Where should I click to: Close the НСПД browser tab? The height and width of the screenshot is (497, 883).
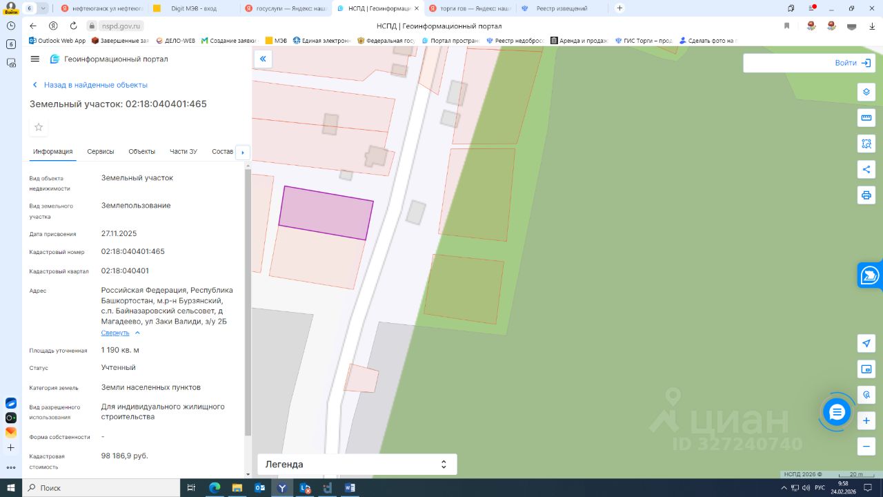(x=416, y=8)
